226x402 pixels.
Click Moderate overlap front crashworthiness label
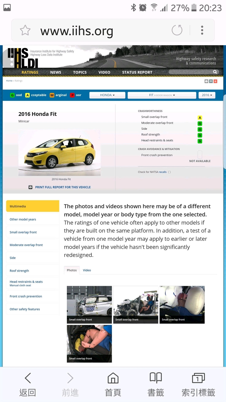point(157,123)
